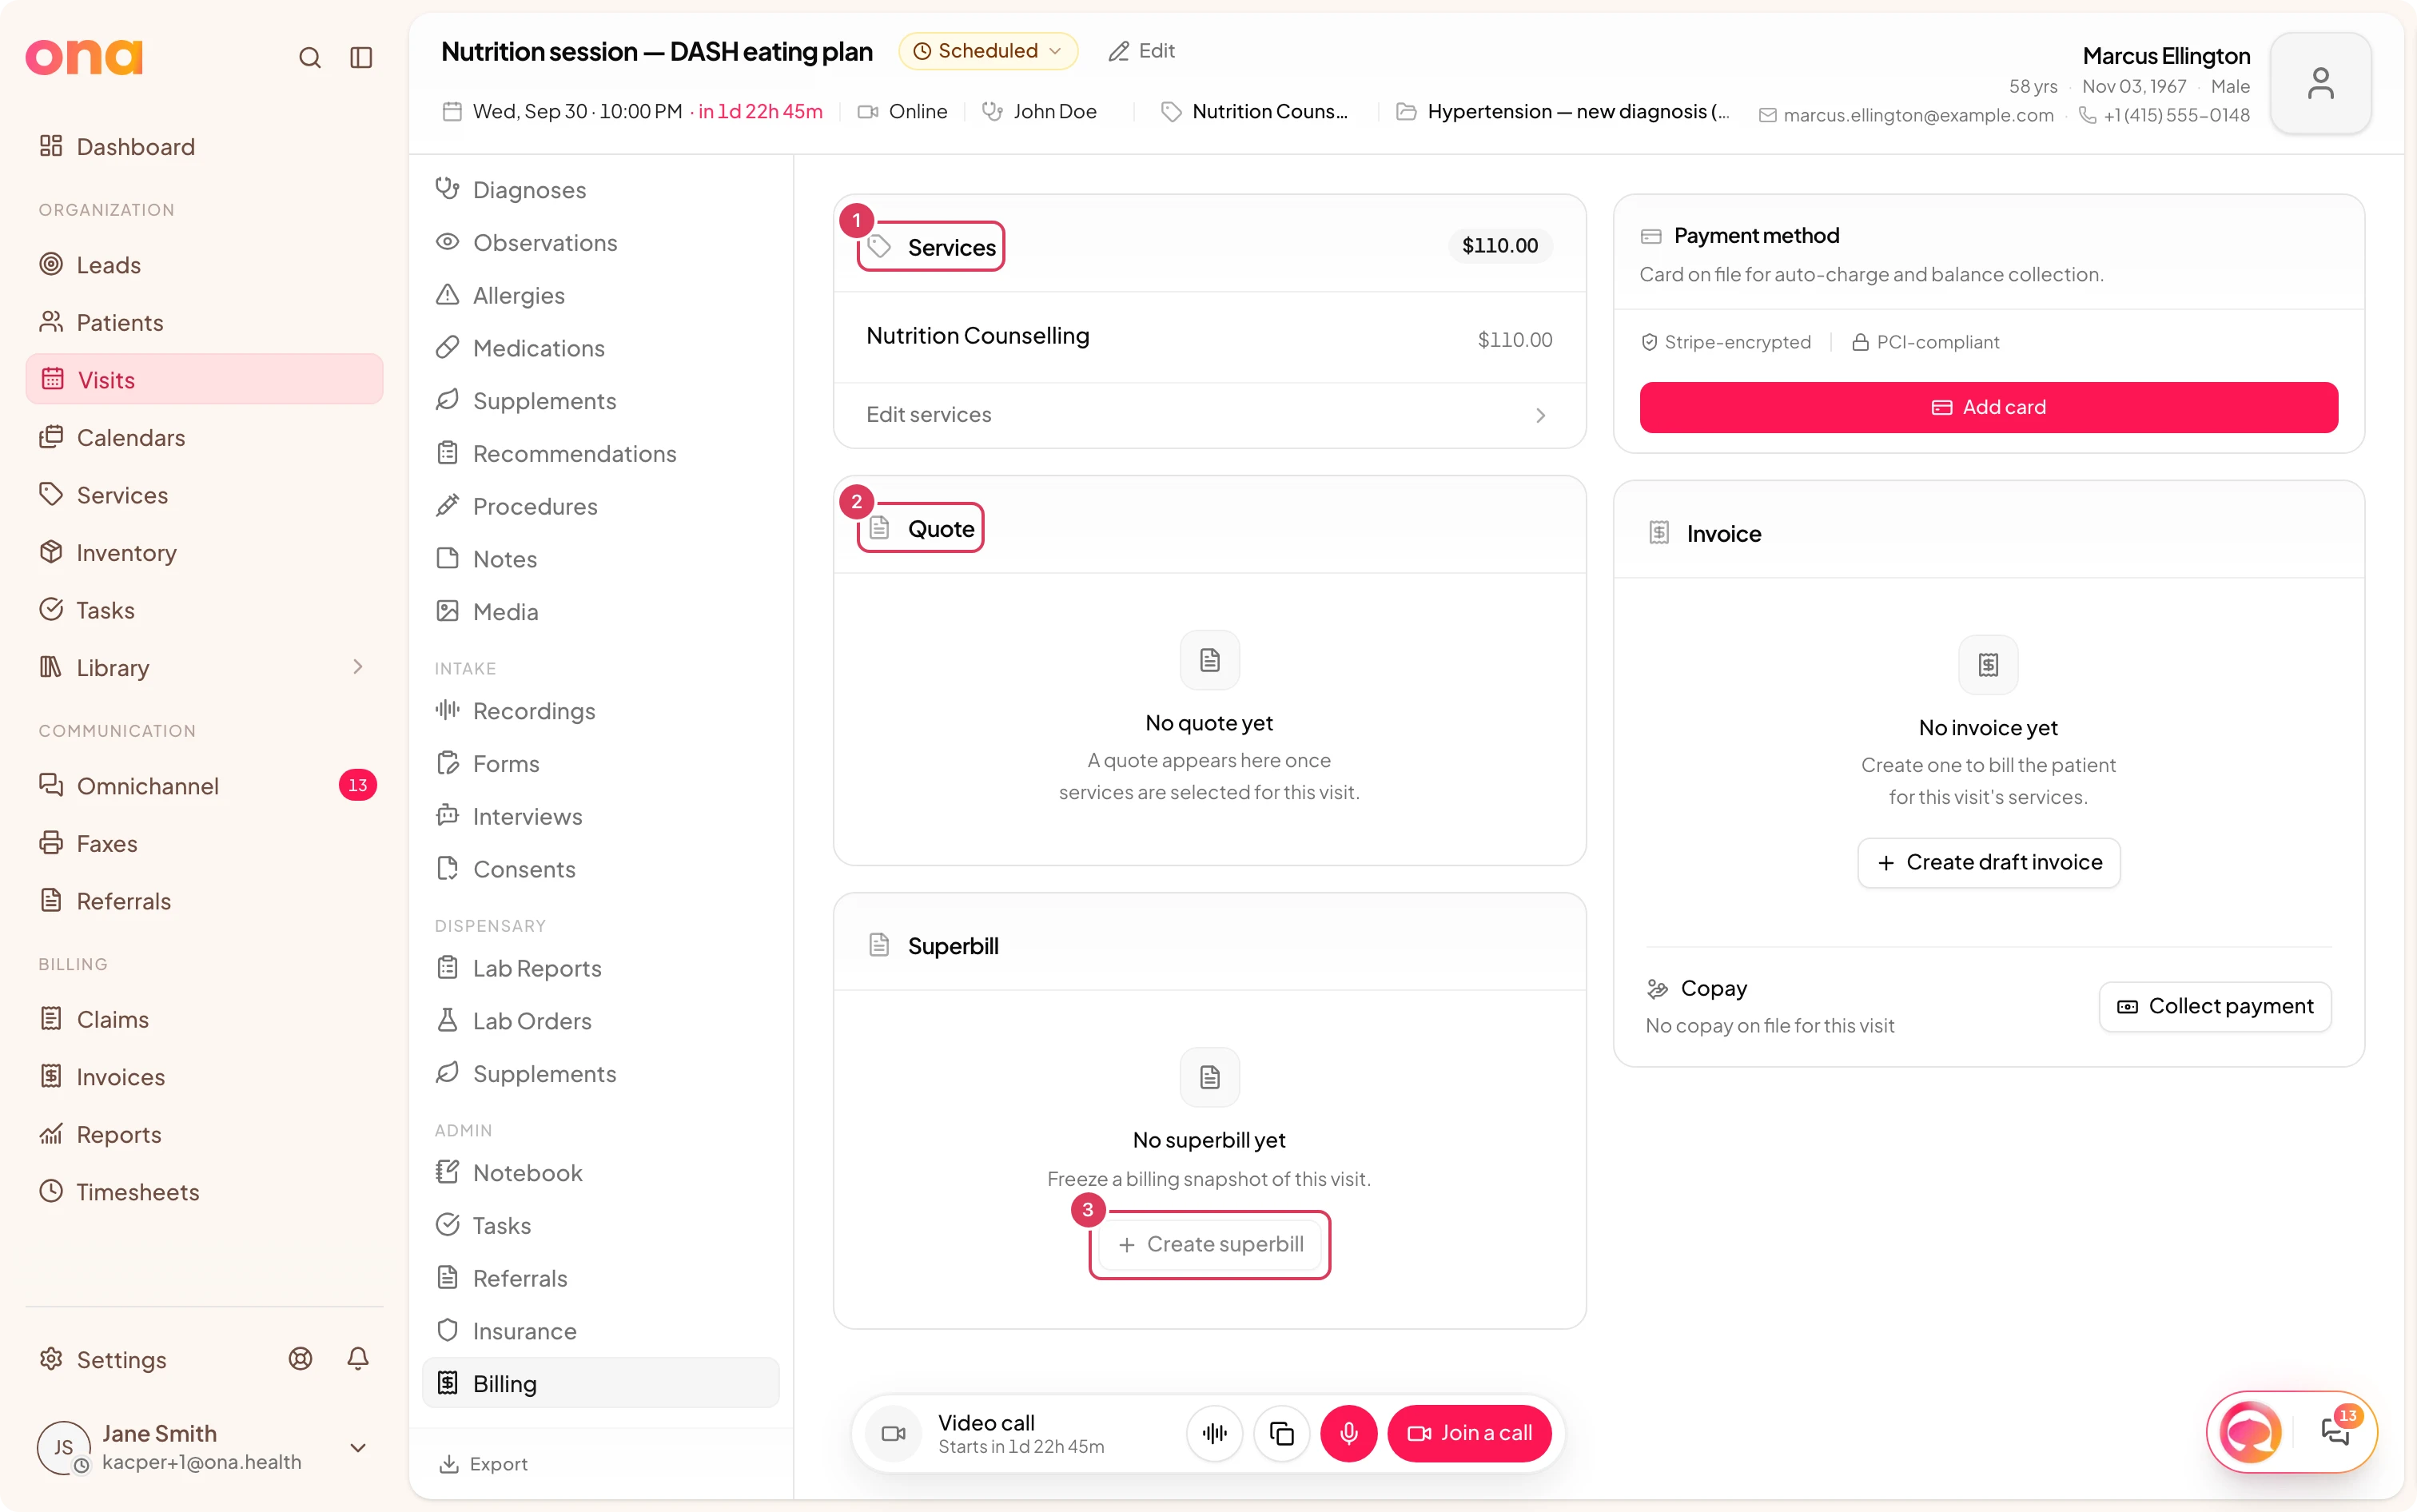The height and width of the screenshot is (1512, 2417).
Task: Click the Edit visit button
Action: [1142, 51]
